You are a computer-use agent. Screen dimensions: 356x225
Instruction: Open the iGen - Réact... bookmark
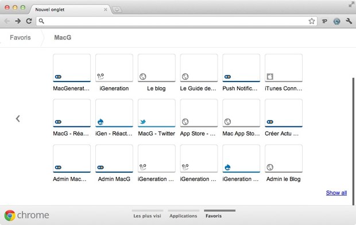[x=114, y=118]
